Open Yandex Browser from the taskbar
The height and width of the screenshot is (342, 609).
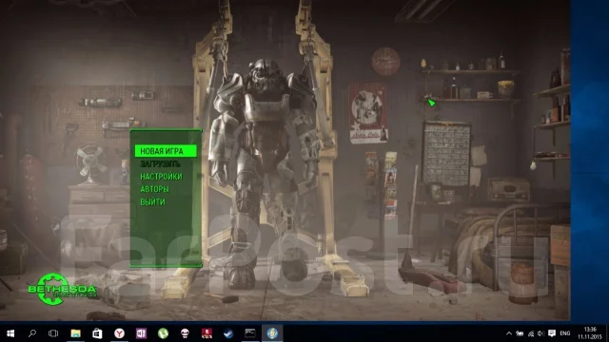[x=119, y=333]
